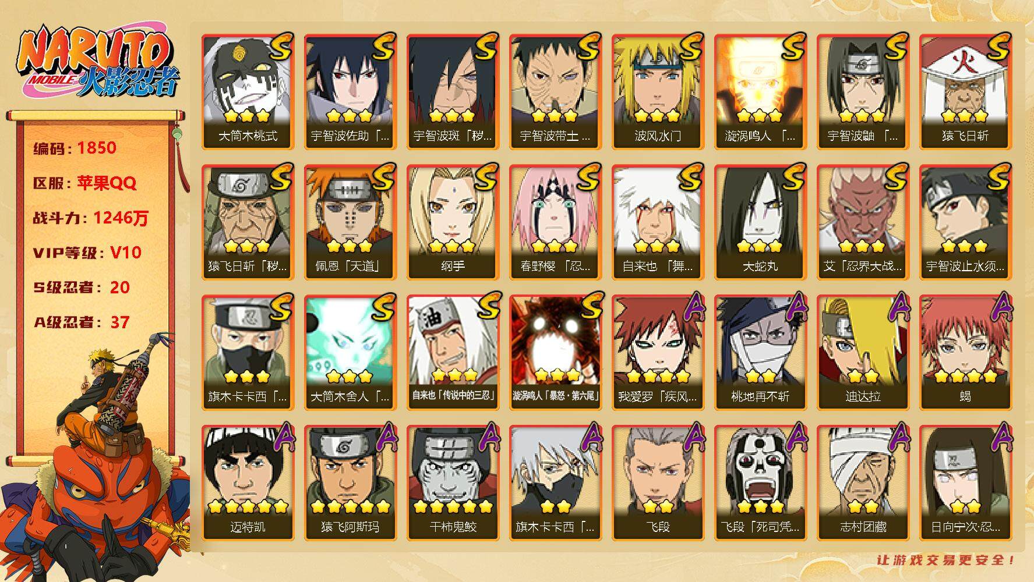Select the 大蛇丸 character card
The width and height of the screenshot is (1034, 582).
(761, 222)
